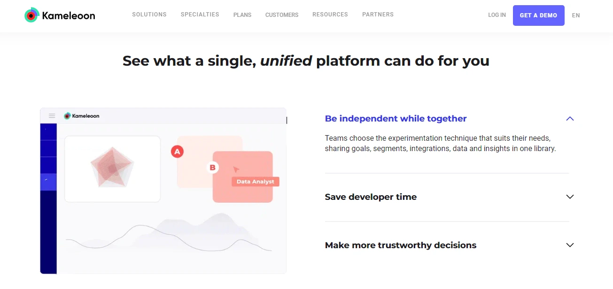
Task: Open the hamburger menu in product mockup
Action: 52,116
